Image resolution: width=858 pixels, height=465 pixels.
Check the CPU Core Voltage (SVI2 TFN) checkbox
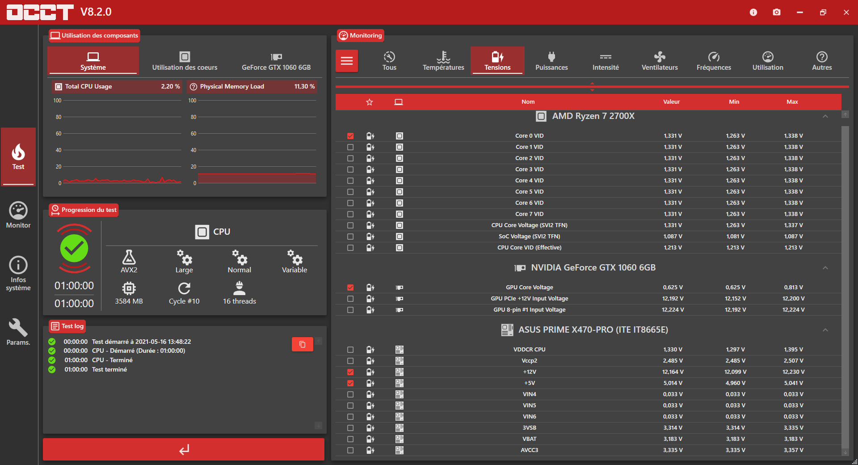coord(350,225)
